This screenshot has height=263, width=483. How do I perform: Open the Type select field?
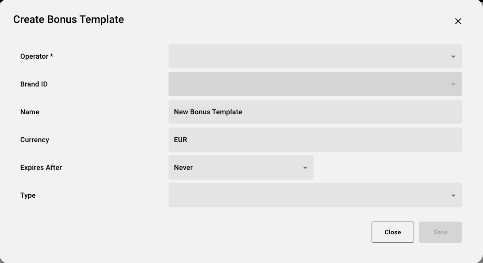(310, 195)
